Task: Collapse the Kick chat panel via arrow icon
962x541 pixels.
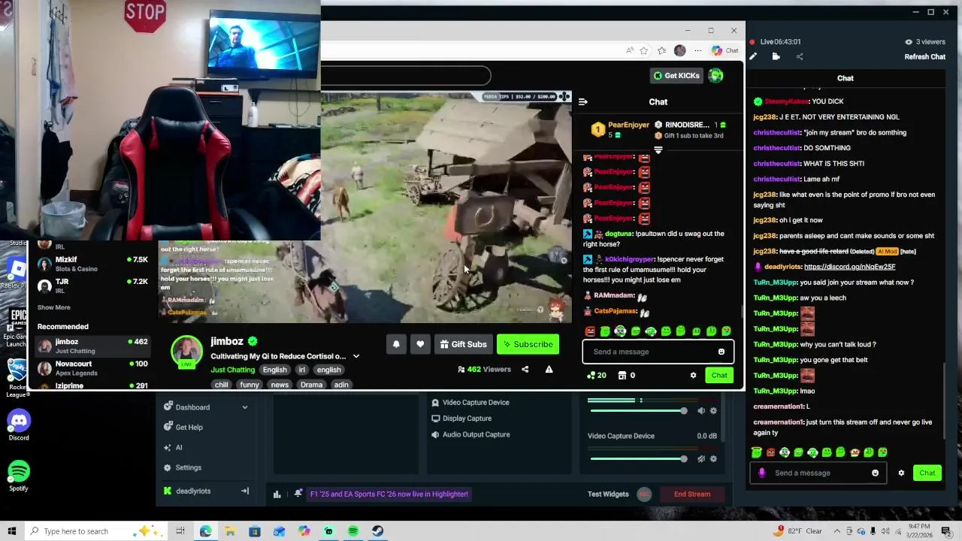Action: tap(583, 101)
